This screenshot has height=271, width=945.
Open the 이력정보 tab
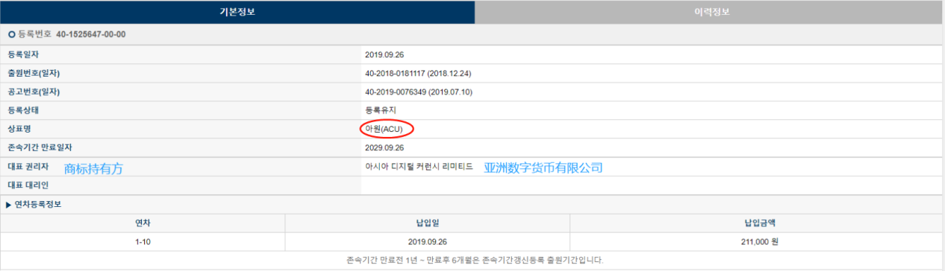coord(709,12)
